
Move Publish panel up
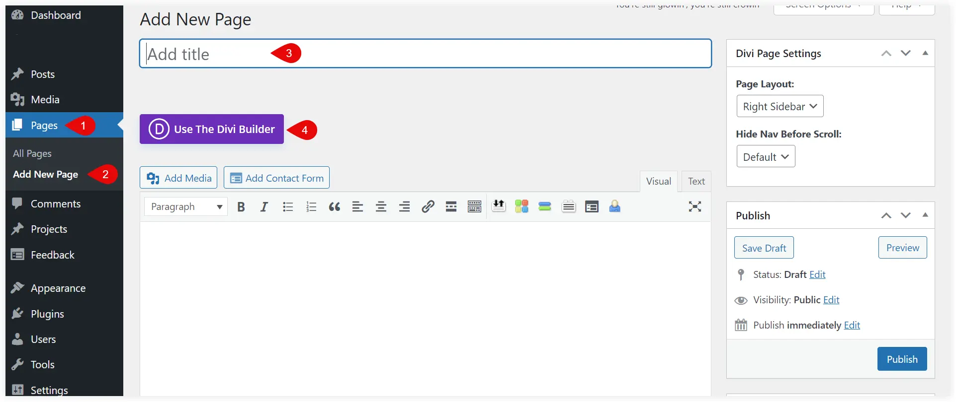[x=886, y=215]
